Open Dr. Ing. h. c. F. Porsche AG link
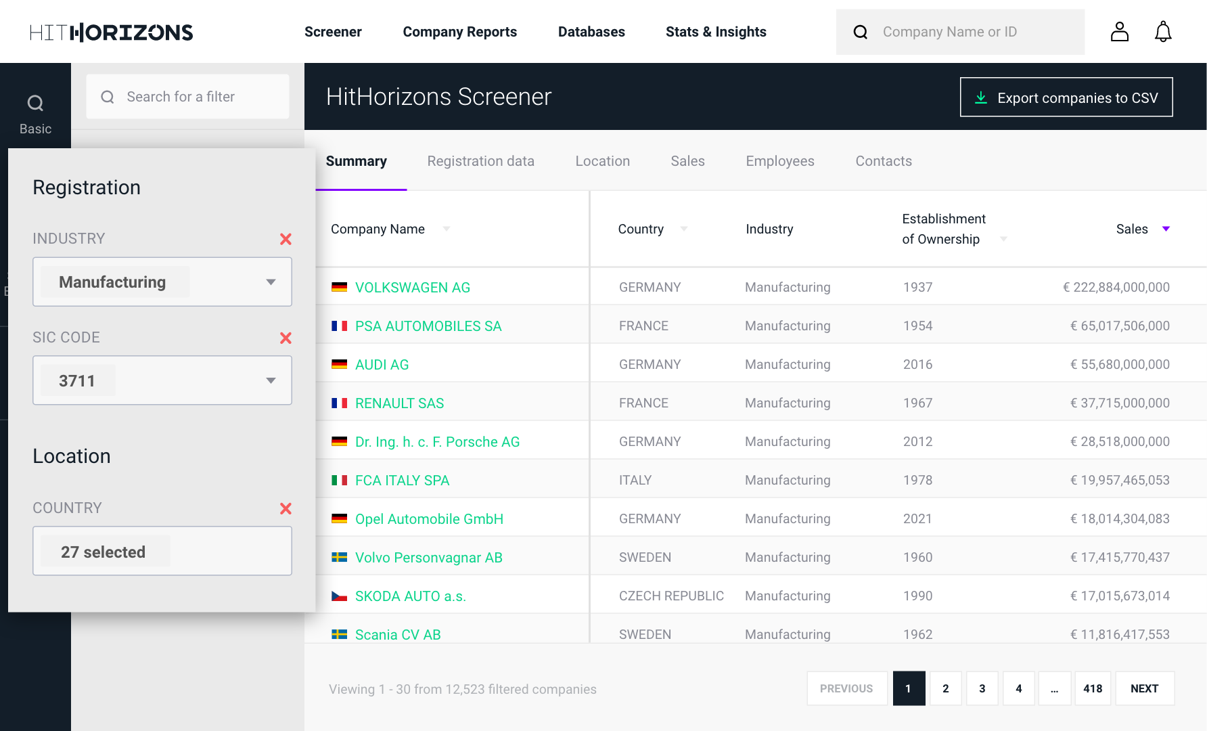This screenshot has width=1207, height=731. coord(438,441)
